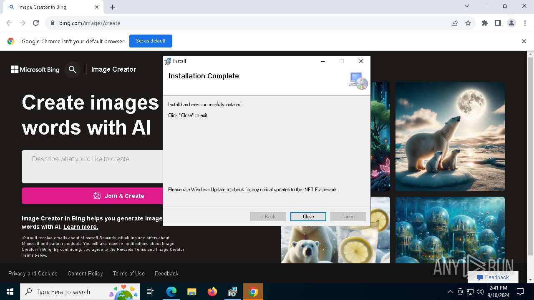Screen dimensions: 534x300
Task: Launch Microsoft Edge from taskbar
Action: click(171, 292)
